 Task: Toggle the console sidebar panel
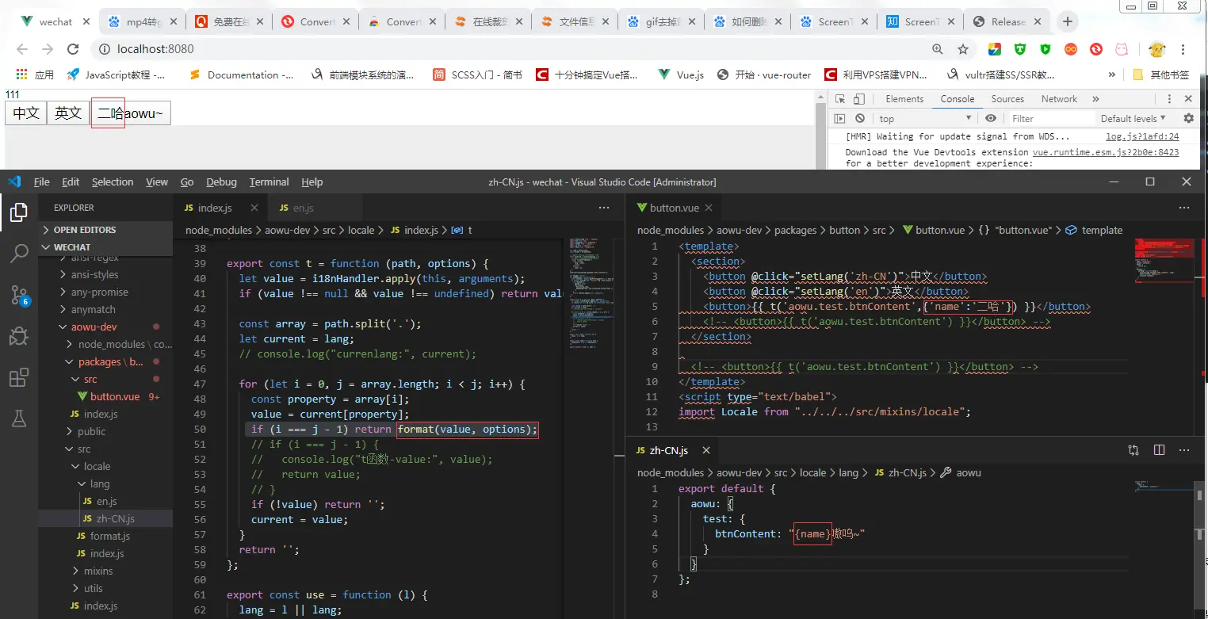pyautogui.click(x=839, y=118)
